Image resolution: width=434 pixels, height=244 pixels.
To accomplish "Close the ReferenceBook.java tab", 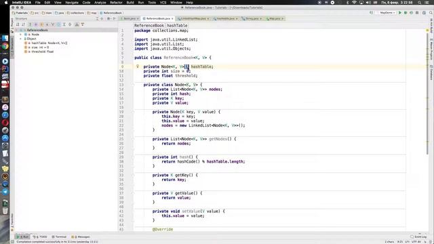I will (172, 18).
